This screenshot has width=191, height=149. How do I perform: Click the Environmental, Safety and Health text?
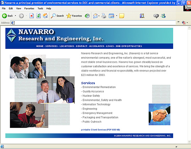102,100
